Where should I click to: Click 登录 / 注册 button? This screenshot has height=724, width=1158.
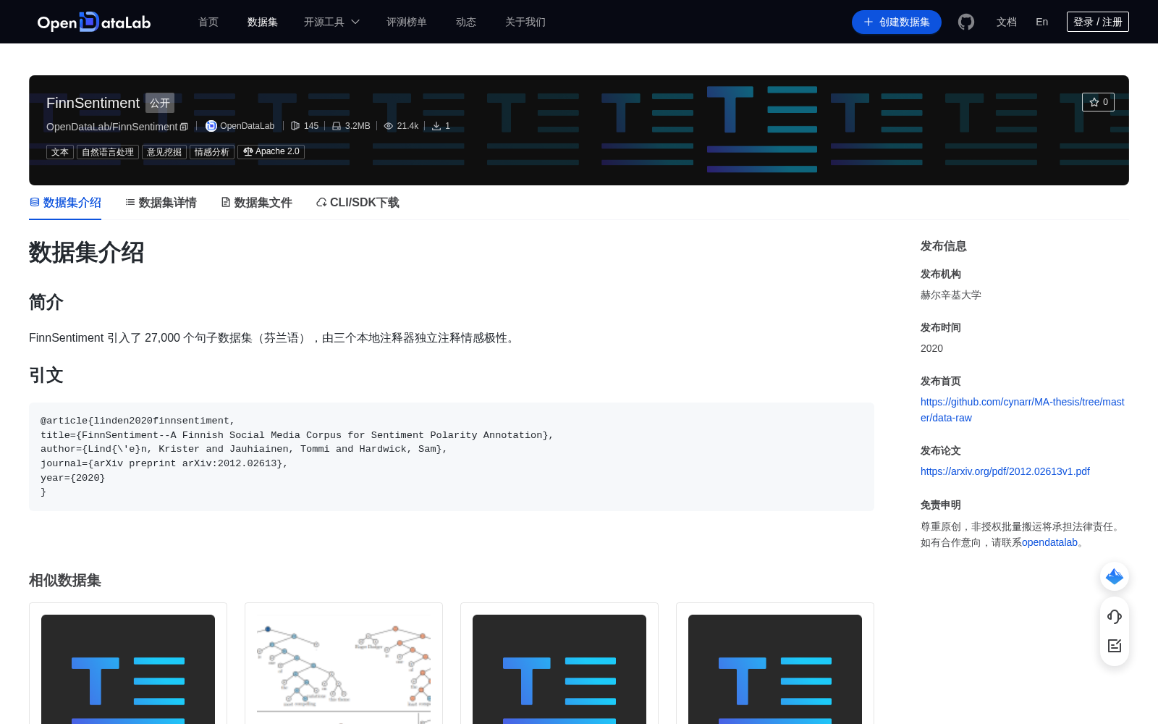[x=1098, y=22]
